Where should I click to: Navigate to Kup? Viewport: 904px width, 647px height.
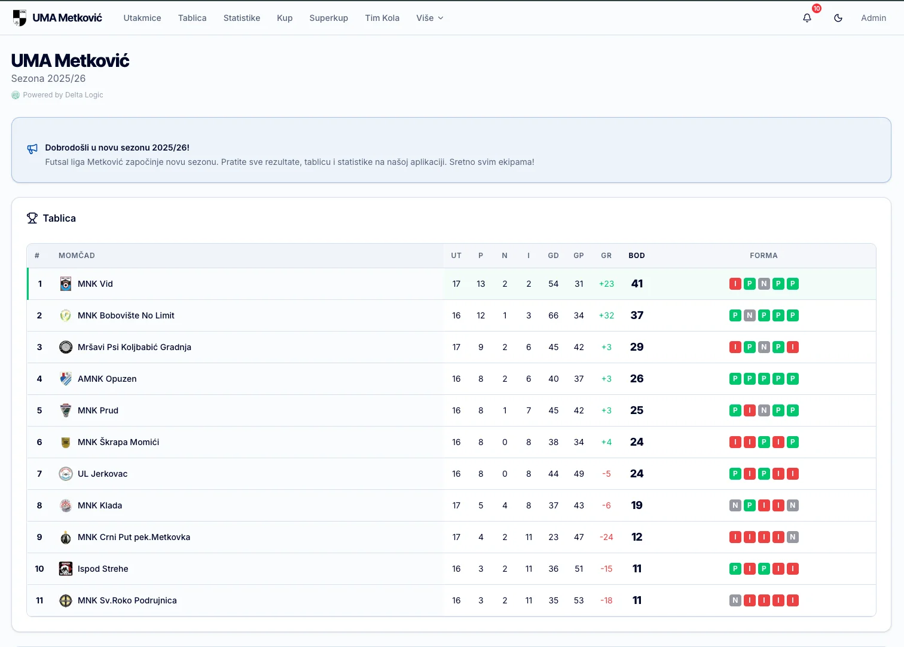[x=285, y=18]
